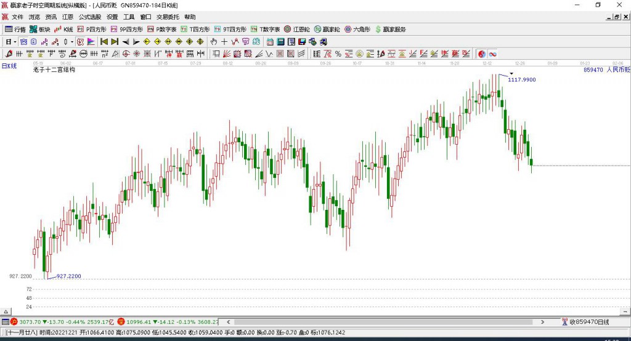
Task: Open the 六角形 hexagon tool
Action: coord(357,30)
